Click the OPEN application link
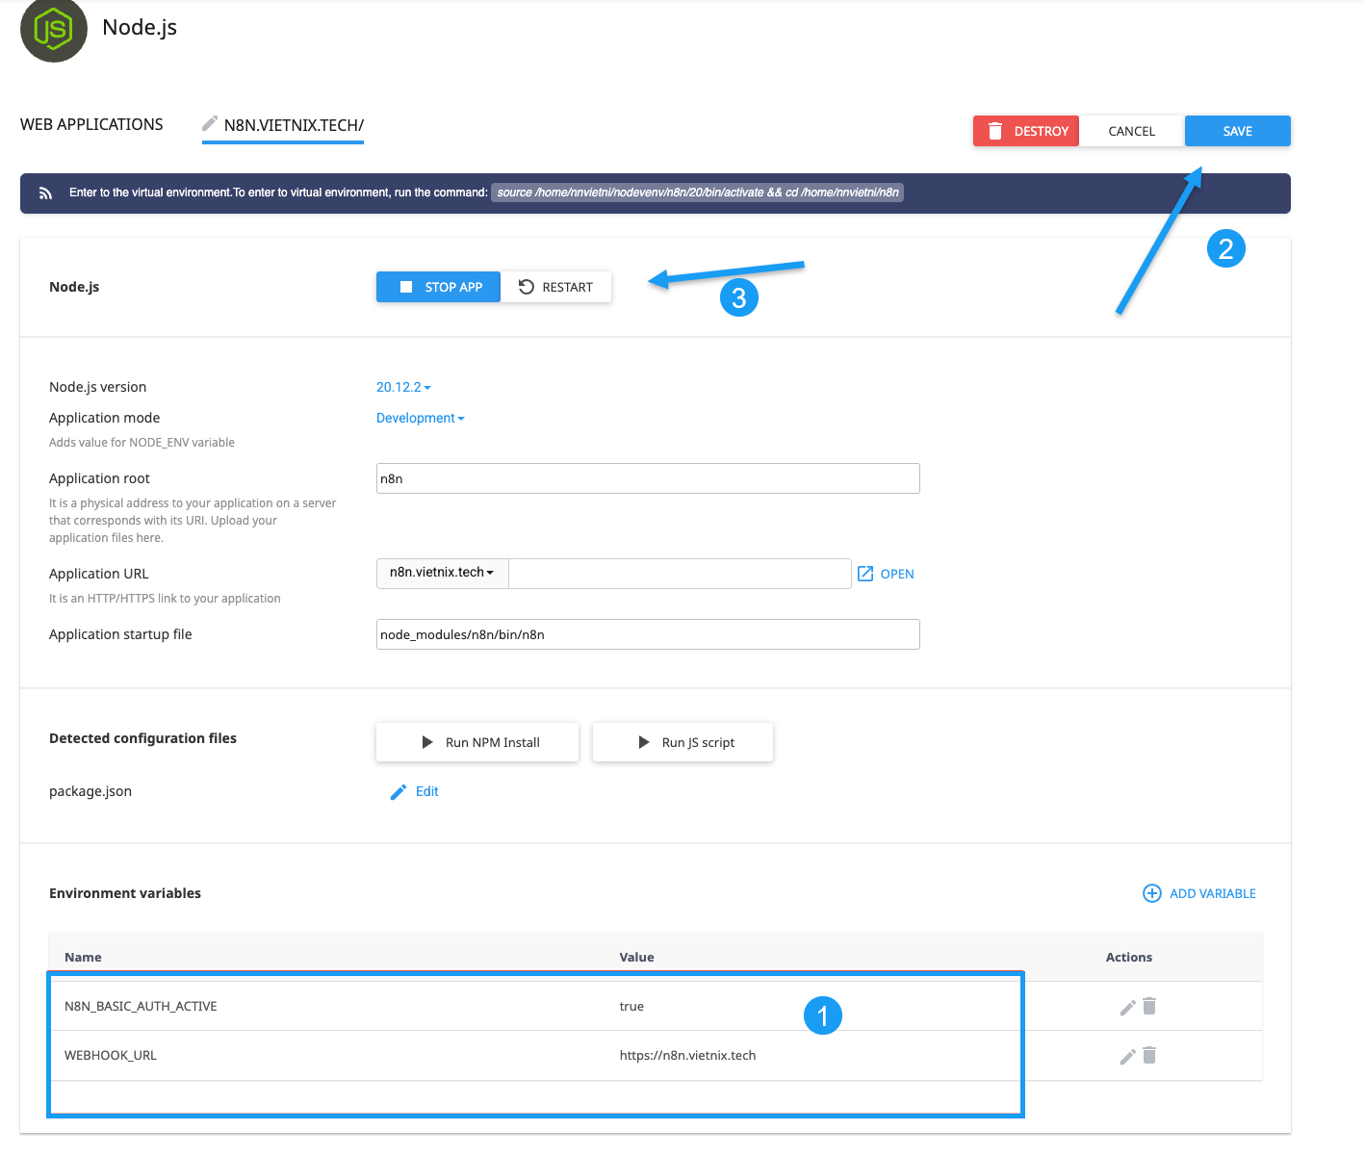This screenshot has height=1156, width=1365. tap(897, 574)
